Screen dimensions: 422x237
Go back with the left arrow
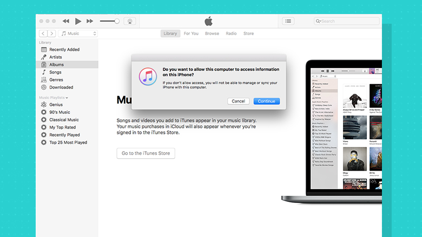(x=43, y=33)
